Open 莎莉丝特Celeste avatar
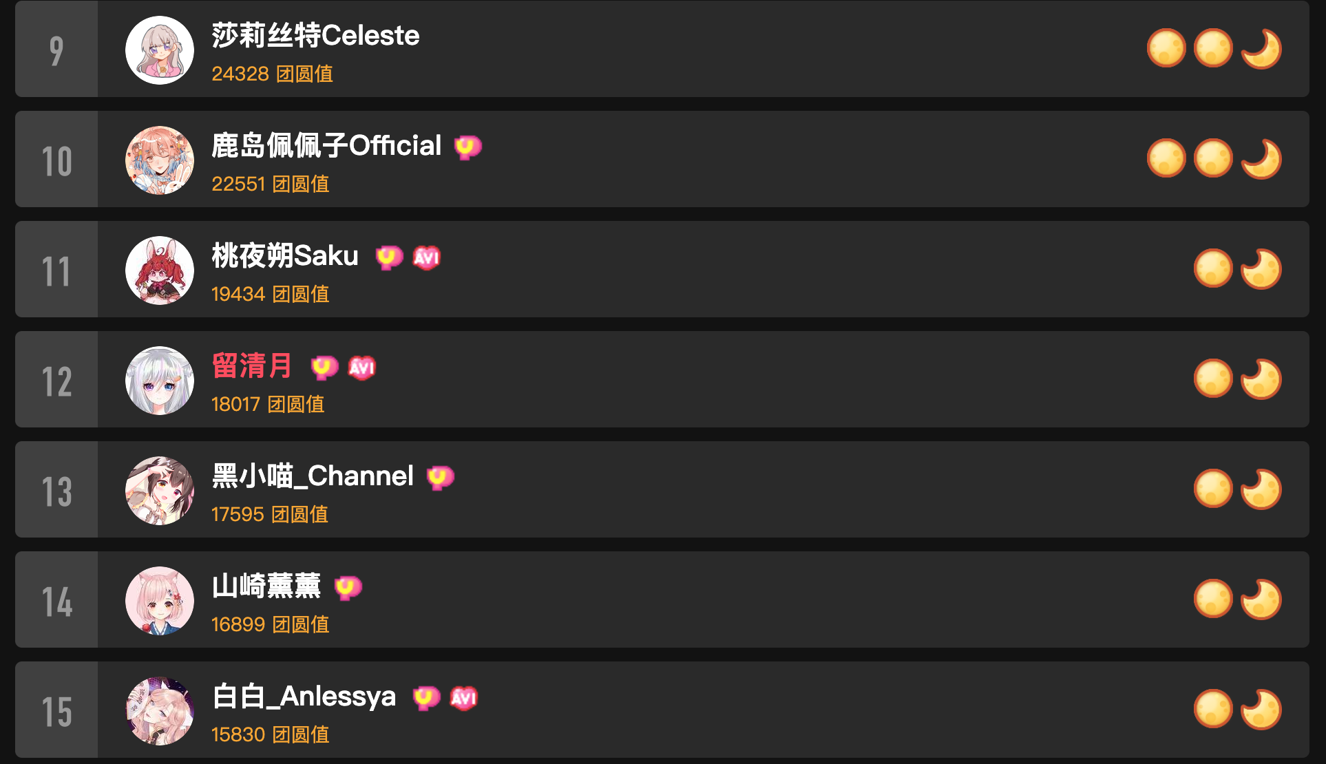Viewport: 1326px width, 764px height. tap(160, 50)
